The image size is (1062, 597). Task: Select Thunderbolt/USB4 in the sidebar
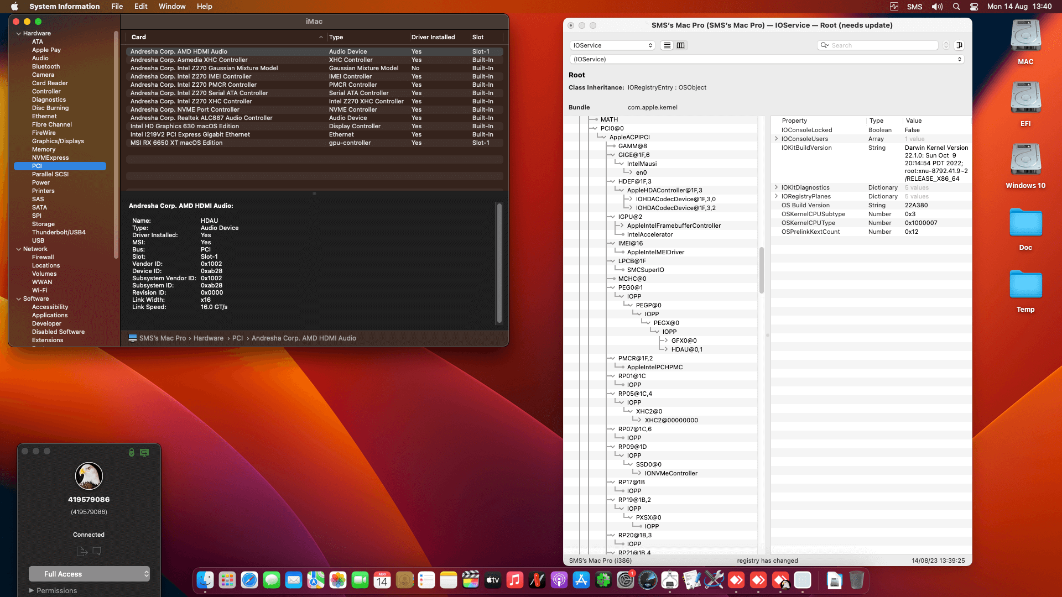point(59,232)
